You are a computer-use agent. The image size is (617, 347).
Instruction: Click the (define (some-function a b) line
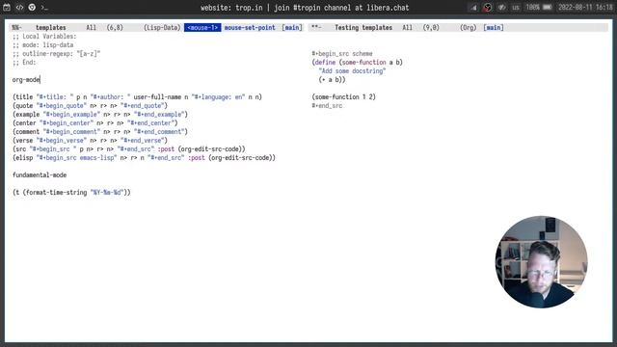[x=357, y=62]
